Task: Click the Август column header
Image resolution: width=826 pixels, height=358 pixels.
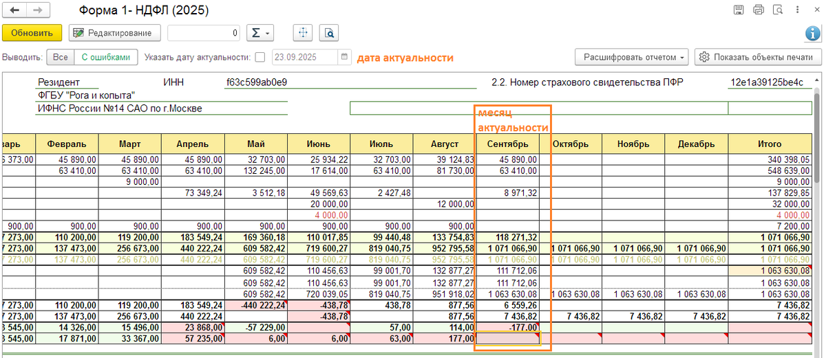Action: pos(445,144)
